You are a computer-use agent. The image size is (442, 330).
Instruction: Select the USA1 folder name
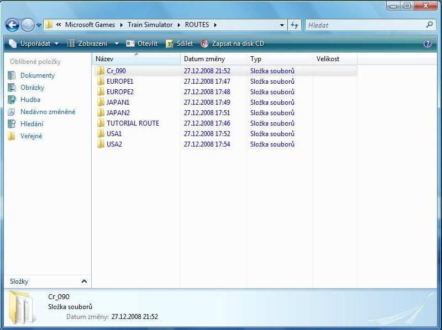pos(114,133)
